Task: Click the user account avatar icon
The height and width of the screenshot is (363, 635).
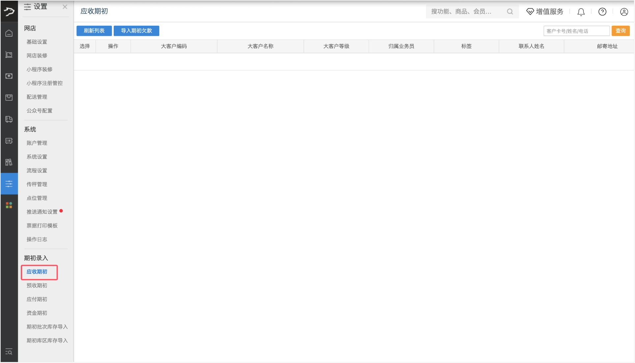Action: pyautogui.click(x=624, y=12)
